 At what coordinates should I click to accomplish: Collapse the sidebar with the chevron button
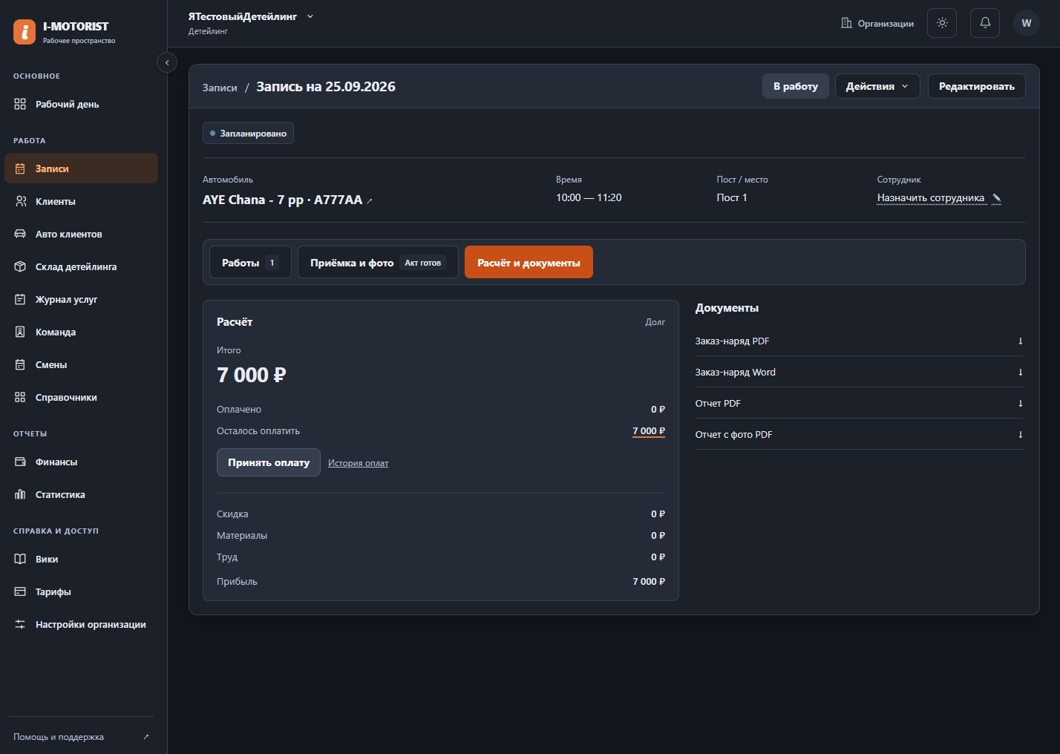[x=167, y=63]
